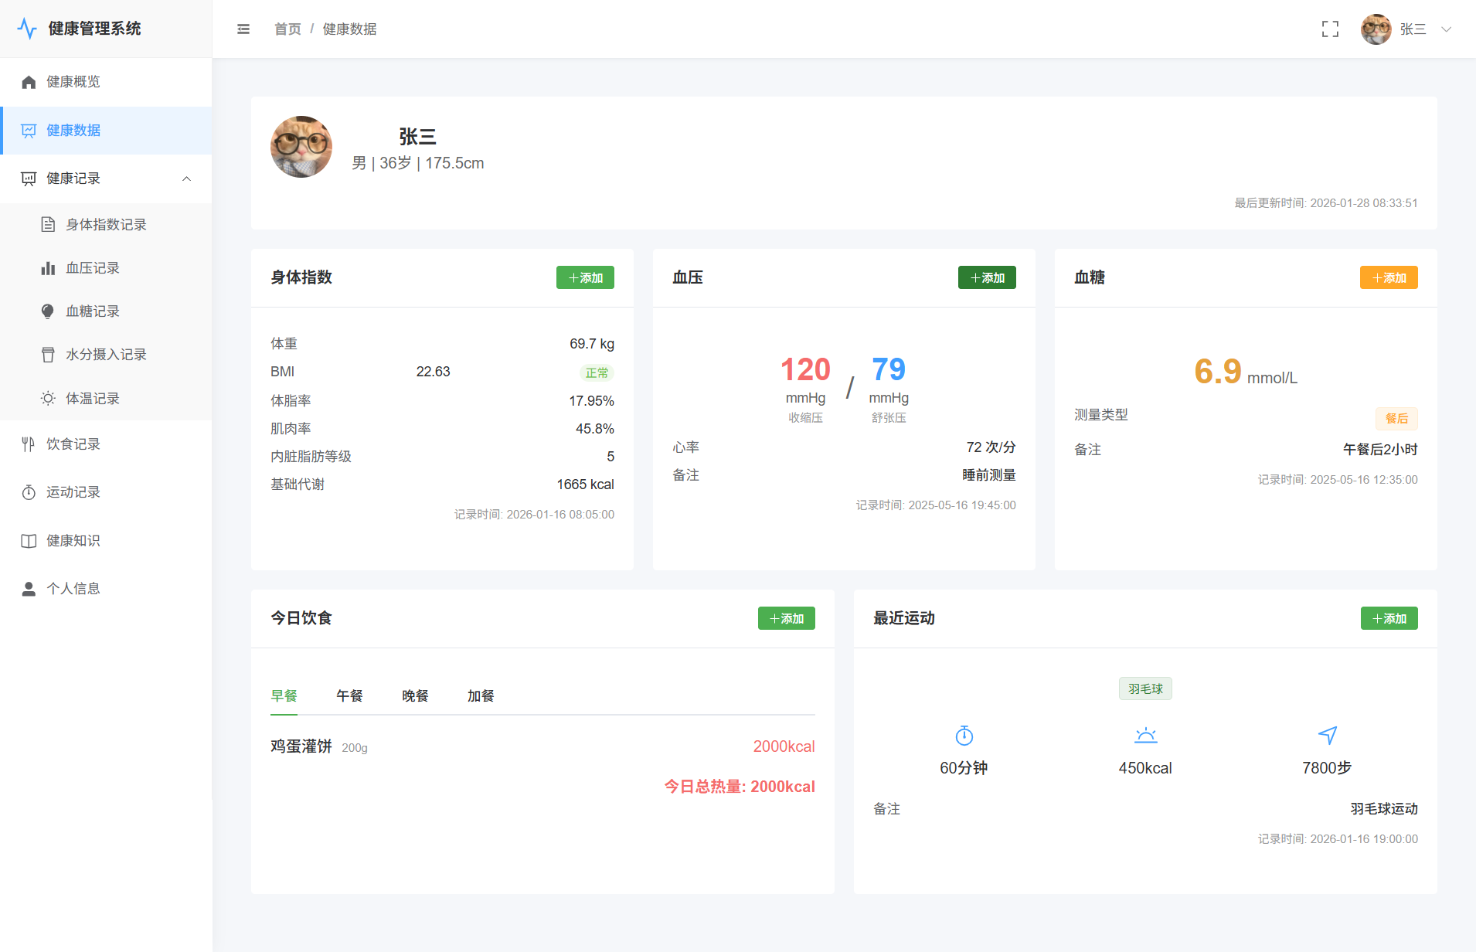The width and height of the screenshot is (1476, 952).
Task: Click the calories icon above 450kcal
Action: [1145, 736]
